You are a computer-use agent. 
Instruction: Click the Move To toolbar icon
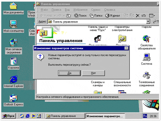pos(126,16)
